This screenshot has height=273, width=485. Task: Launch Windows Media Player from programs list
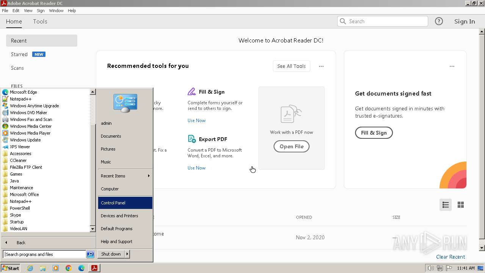30,133
